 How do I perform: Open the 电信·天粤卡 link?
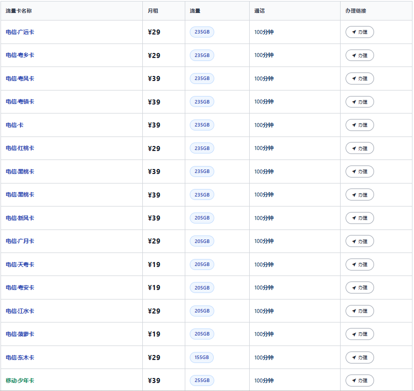pyautogui.click(x=20, y=264)
